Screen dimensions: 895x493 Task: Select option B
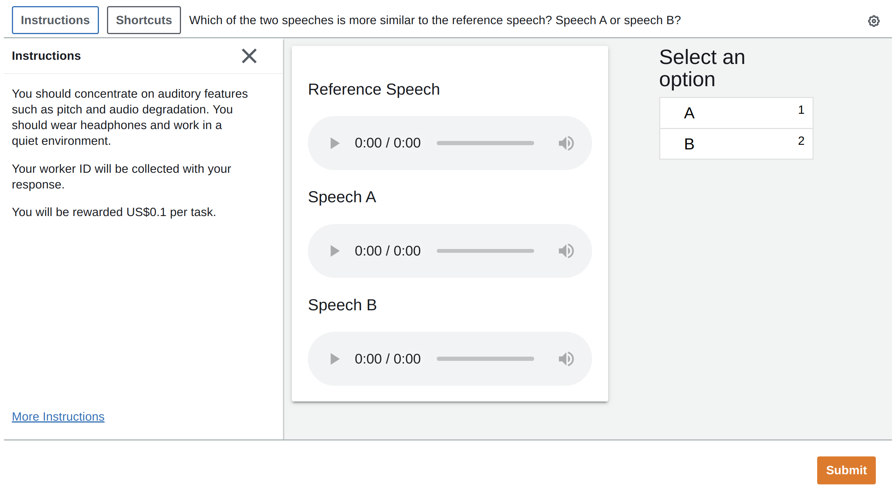coord(736,144)
